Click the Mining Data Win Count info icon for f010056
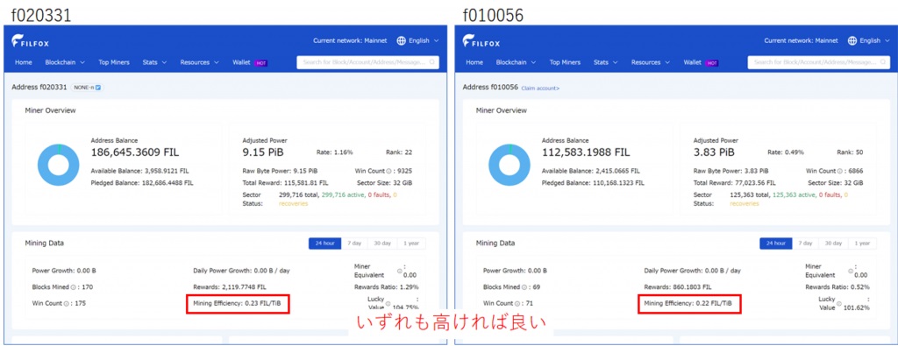Image resolution: width=898 pixels, height=346 pixels. point(517,304)
